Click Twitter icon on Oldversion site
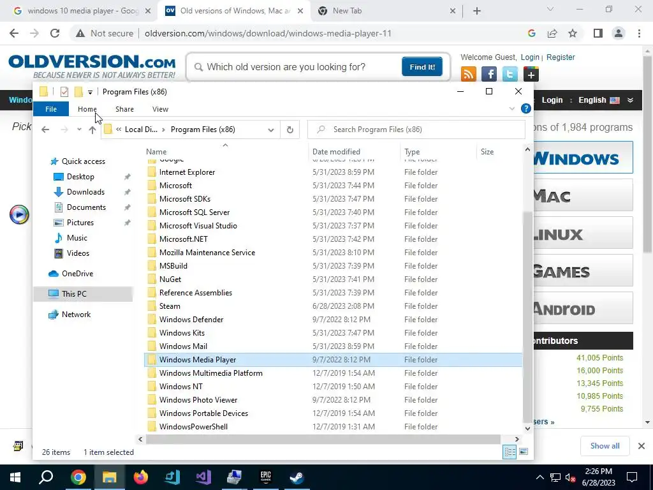 (510, 74)
